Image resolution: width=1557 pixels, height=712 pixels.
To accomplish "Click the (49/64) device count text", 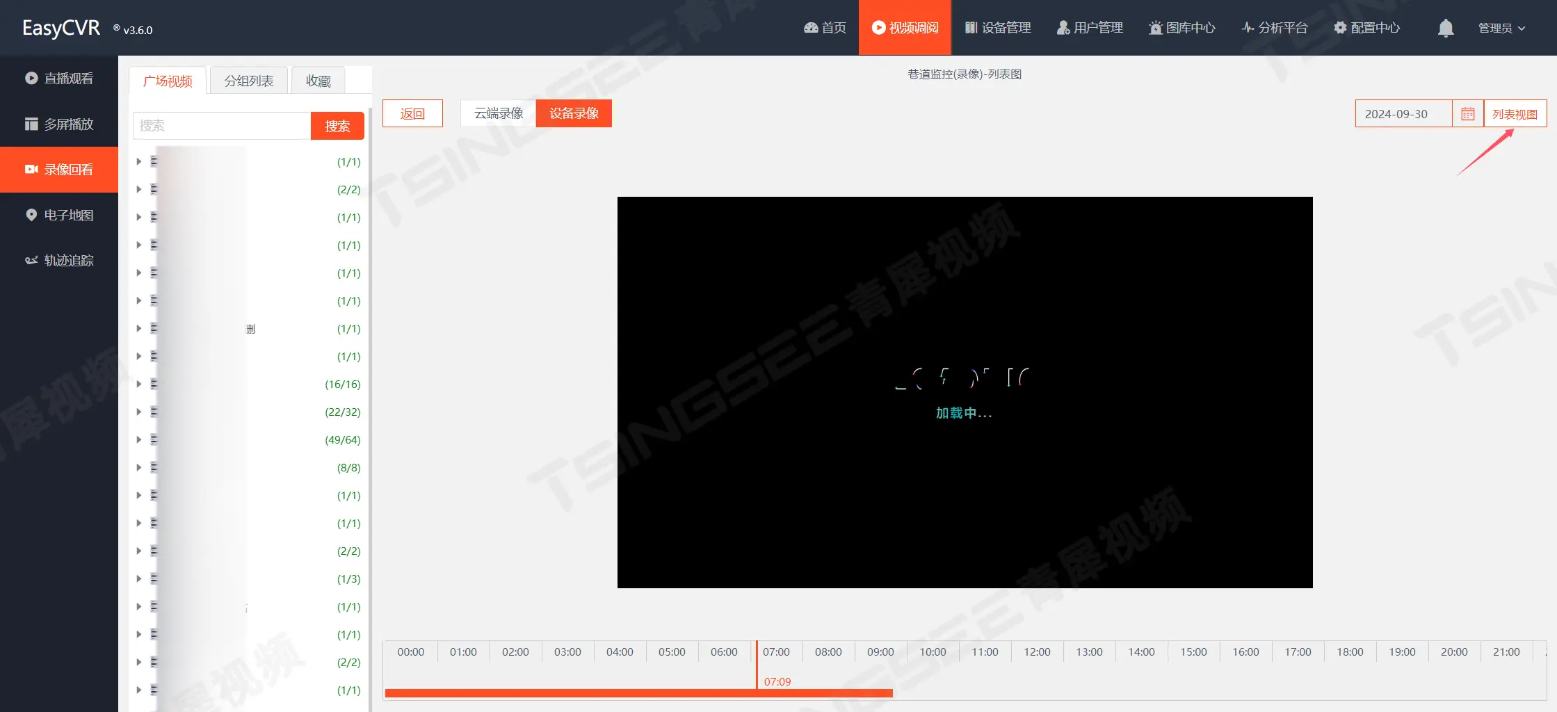I will tap(343, 440).
